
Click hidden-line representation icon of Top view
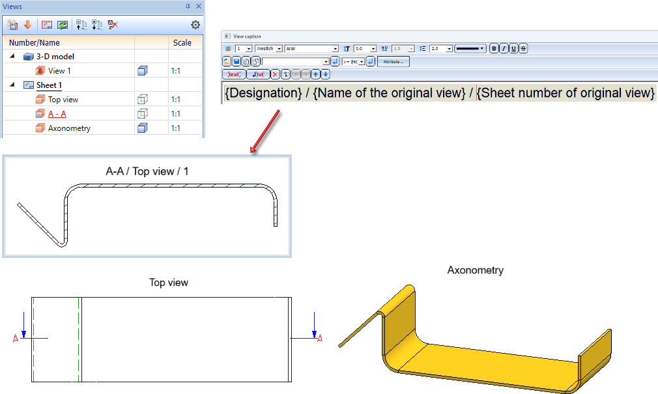coord(143,100)
